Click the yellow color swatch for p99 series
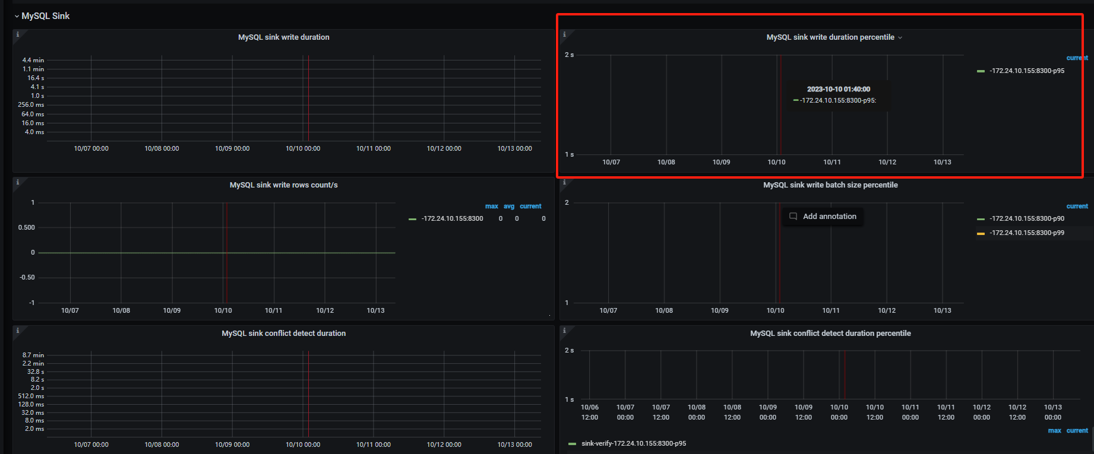 (981, 233)
